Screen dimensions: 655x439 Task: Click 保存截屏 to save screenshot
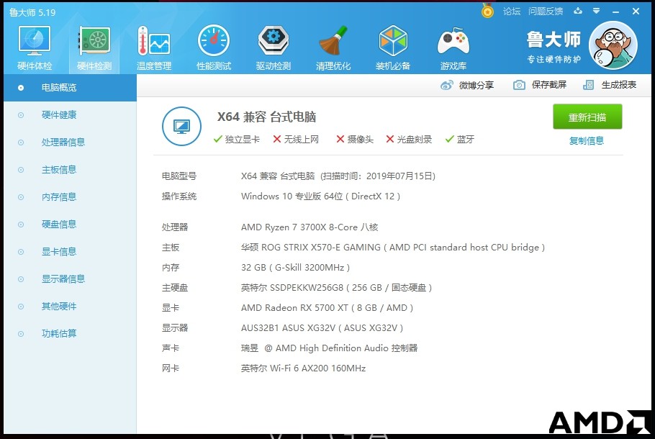pos(540,85)
